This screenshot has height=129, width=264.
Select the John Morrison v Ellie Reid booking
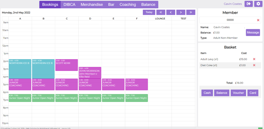pos(90,73)
